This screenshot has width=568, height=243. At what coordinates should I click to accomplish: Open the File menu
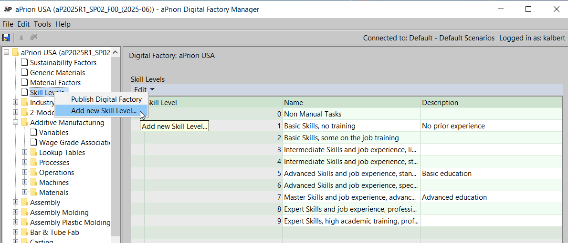click(8, 24)
